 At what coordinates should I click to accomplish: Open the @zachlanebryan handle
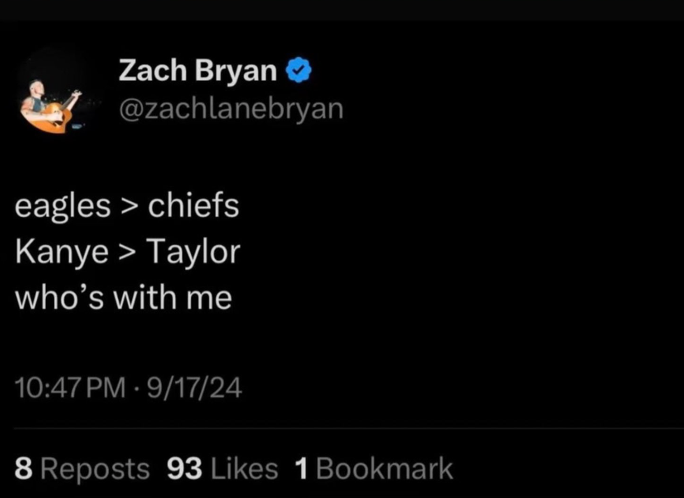pyautogui.click(x=230, y=108)
